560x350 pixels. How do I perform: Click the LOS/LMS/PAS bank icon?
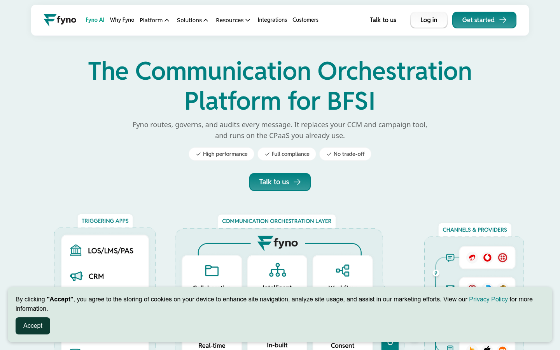tap(76, 250)
